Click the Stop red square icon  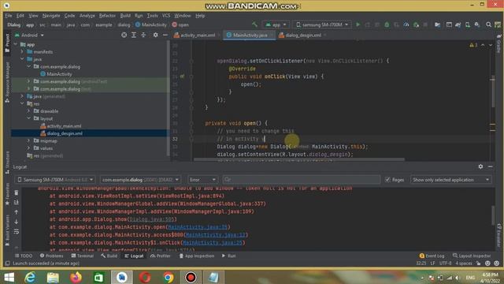click(x=425, y=24)
